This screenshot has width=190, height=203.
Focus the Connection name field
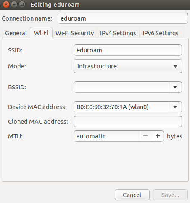pos(123,18)
